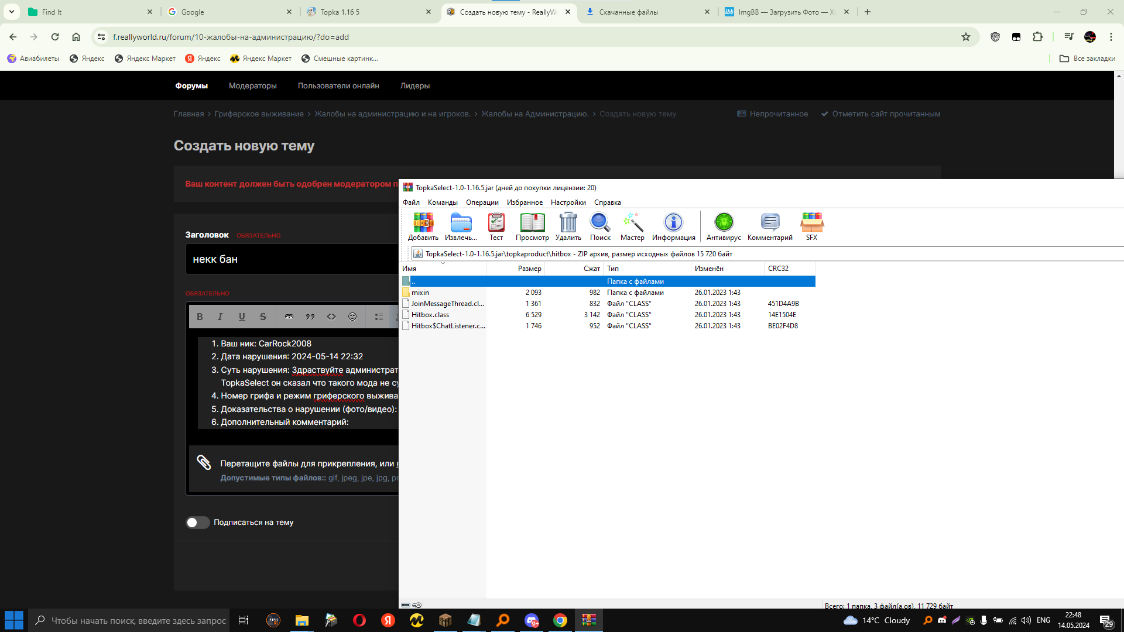Click the Delete (Удалить) trash icon
The height and width of the screenshot is (632, 1124).
[568, 226]
